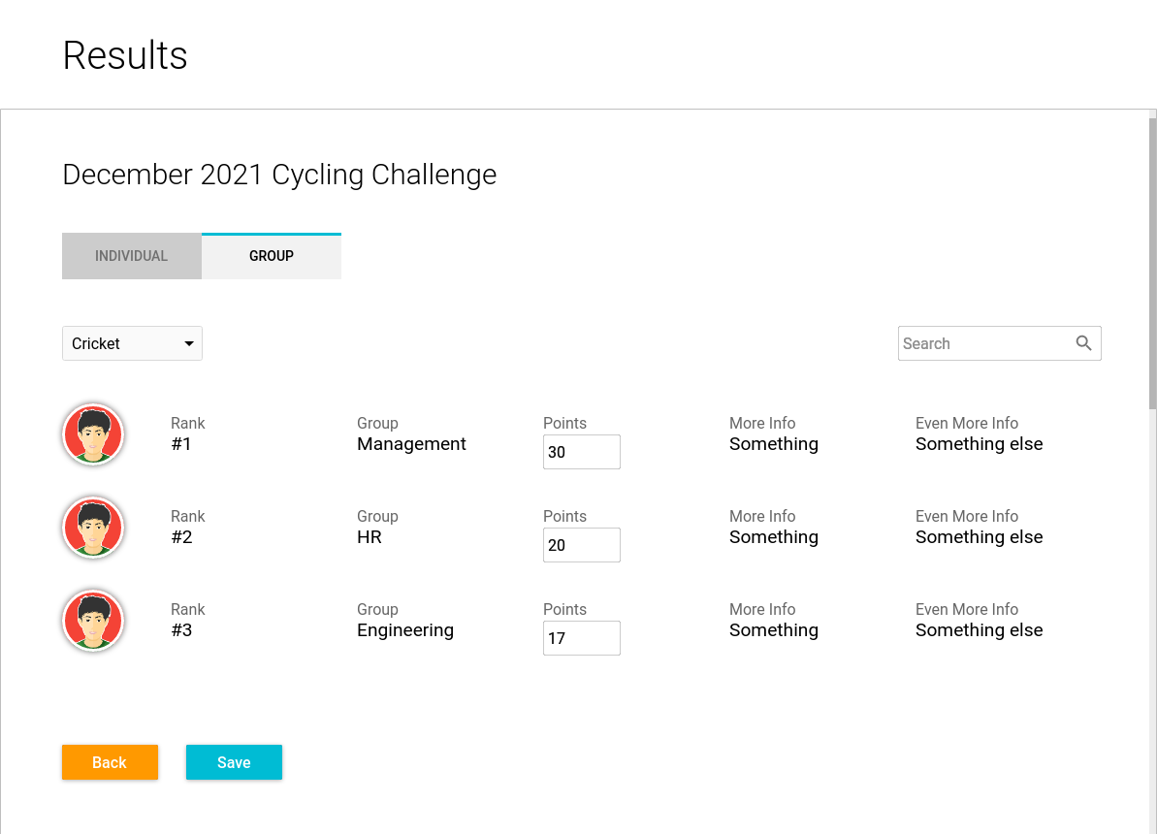Click the HR group name
The image size is (1157, 834).
click(370, 537)
